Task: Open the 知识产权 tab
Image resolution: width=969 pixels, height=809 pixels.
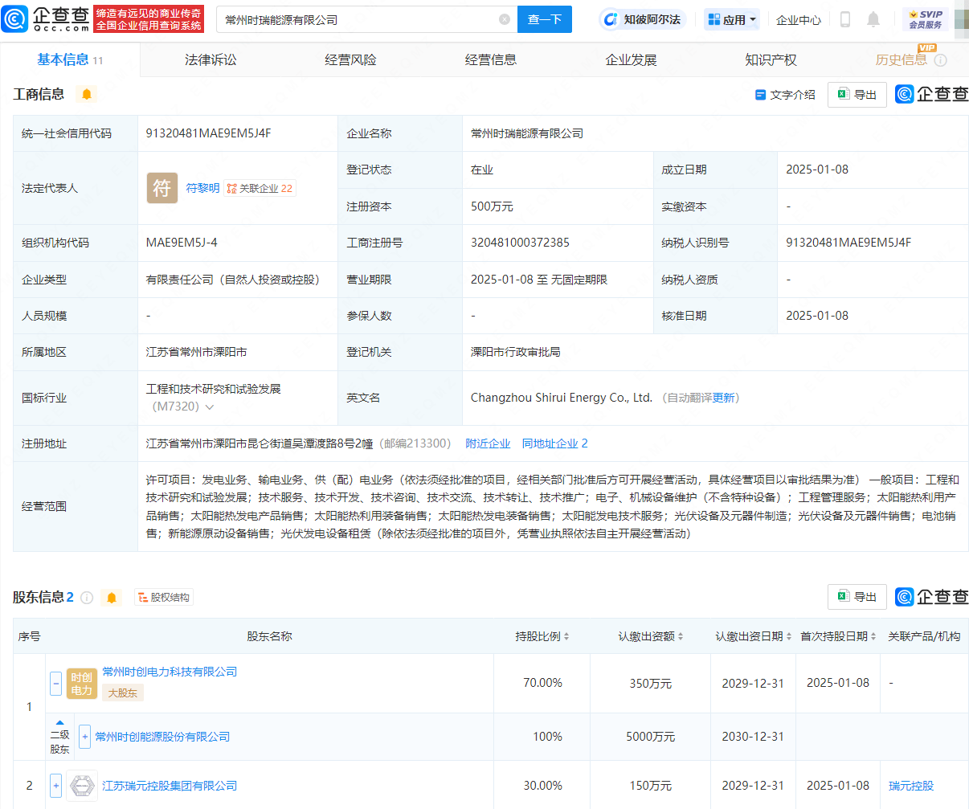Action: pos(771,59)
